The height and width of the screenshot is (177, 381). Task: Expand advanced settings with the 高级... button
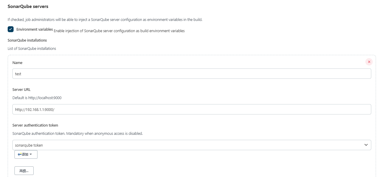[x=24, y=171]
